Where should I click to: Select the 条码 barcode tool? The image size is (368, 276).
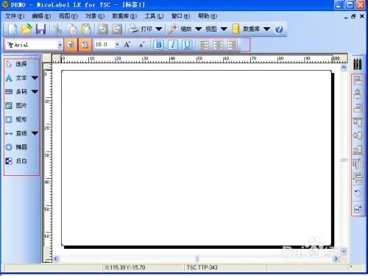17,92
